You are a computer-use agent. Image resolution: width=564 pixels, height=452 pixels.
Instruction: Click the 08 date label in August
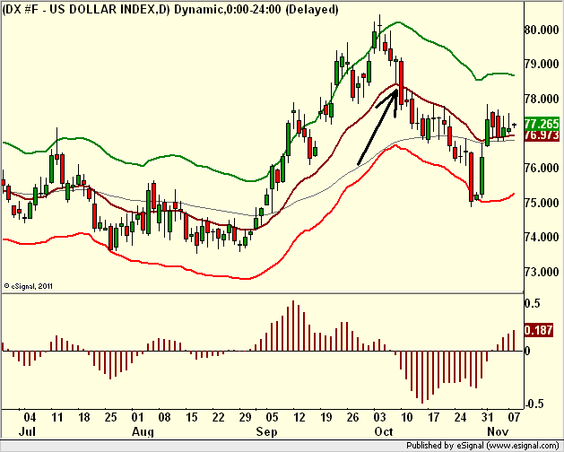coord(164,417)
